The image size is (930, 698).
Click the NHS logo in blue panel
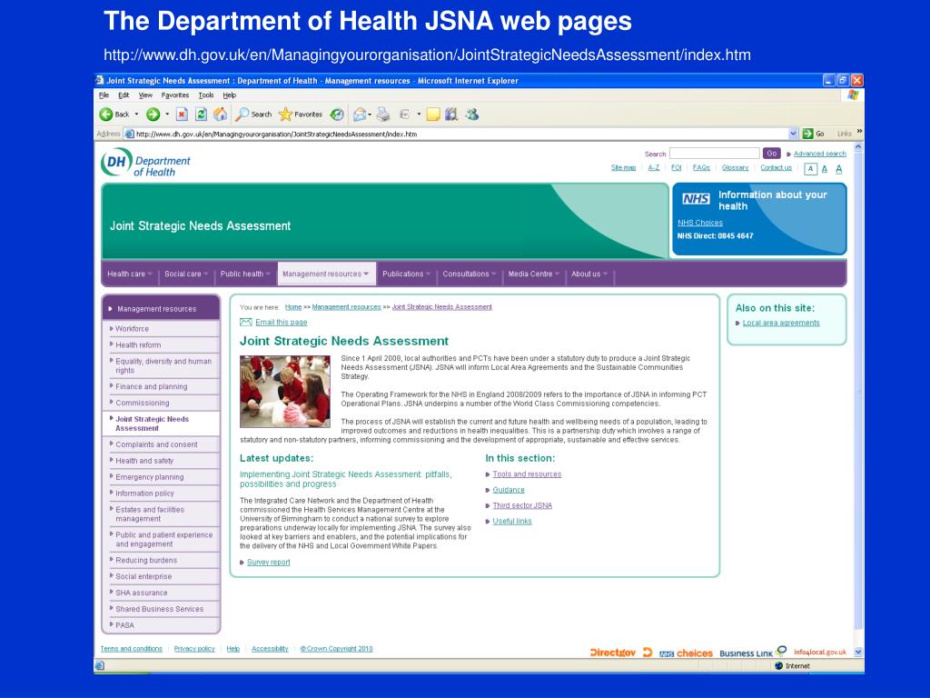[696, 199]
